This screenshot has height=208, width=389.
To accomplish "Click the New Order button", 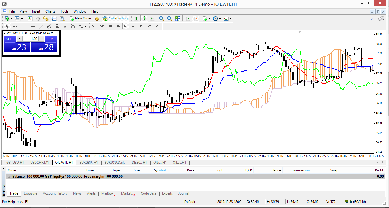I will point(80,19).
